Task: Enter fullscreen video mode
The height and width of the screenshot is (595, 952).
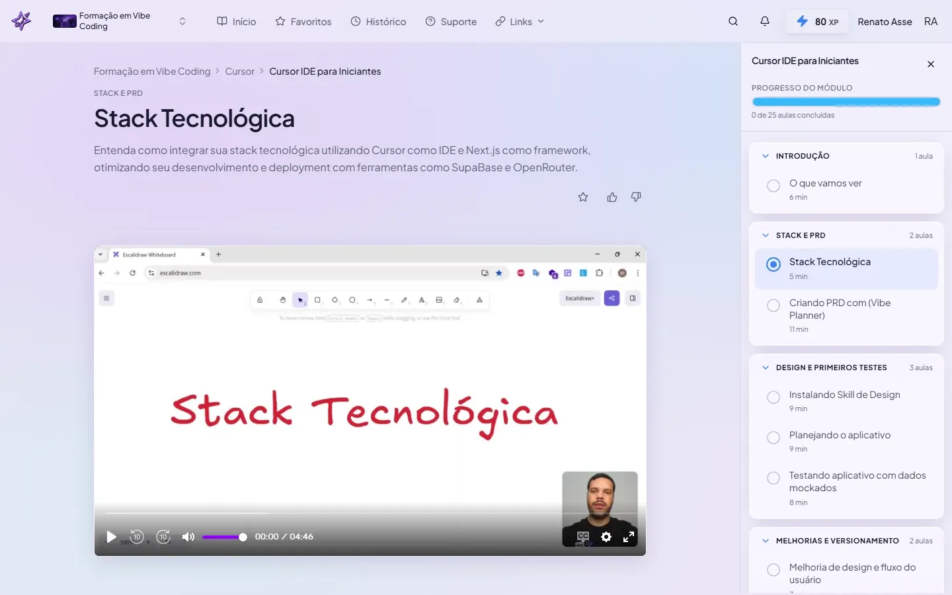Action: pyautogui.click(x=629, y=537)
